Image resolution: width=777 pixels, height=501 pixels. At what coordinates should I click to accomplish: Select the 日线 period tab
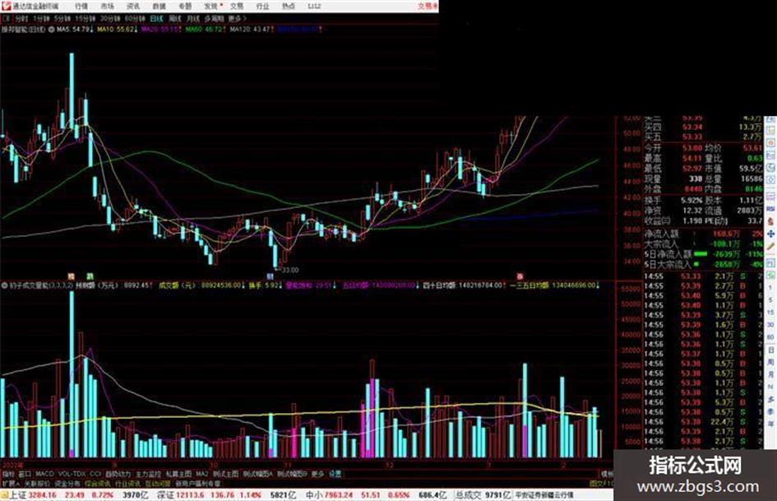156,18
